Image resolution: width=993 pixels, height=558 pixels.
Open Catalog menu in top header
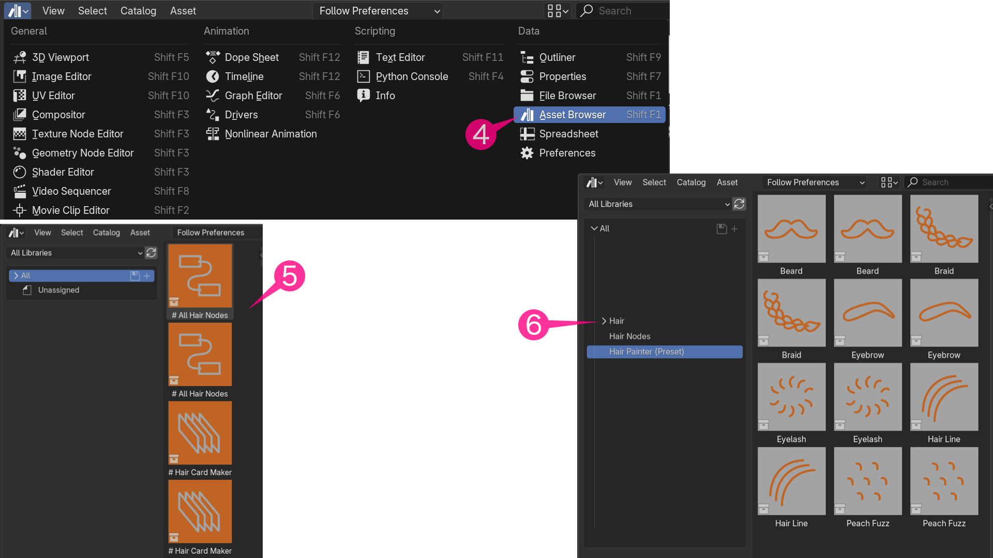point(138,11)
